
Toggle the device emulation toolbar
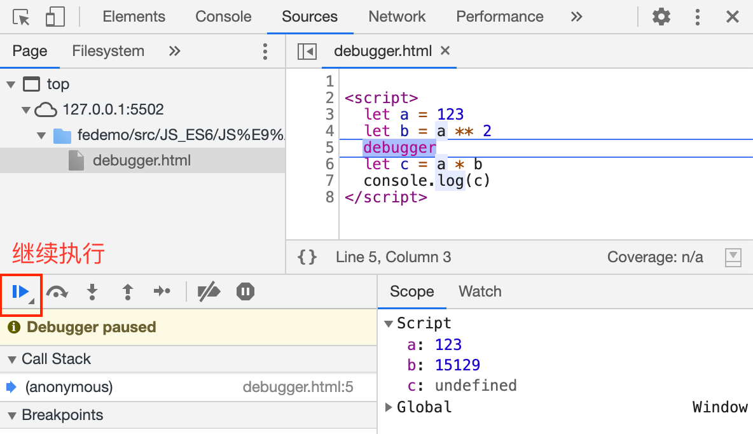(55, 17)
